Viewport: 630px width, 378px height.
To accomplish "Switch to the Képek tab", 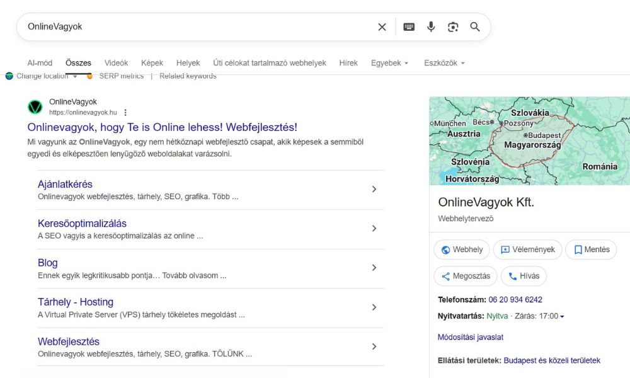I will (152, 63).
